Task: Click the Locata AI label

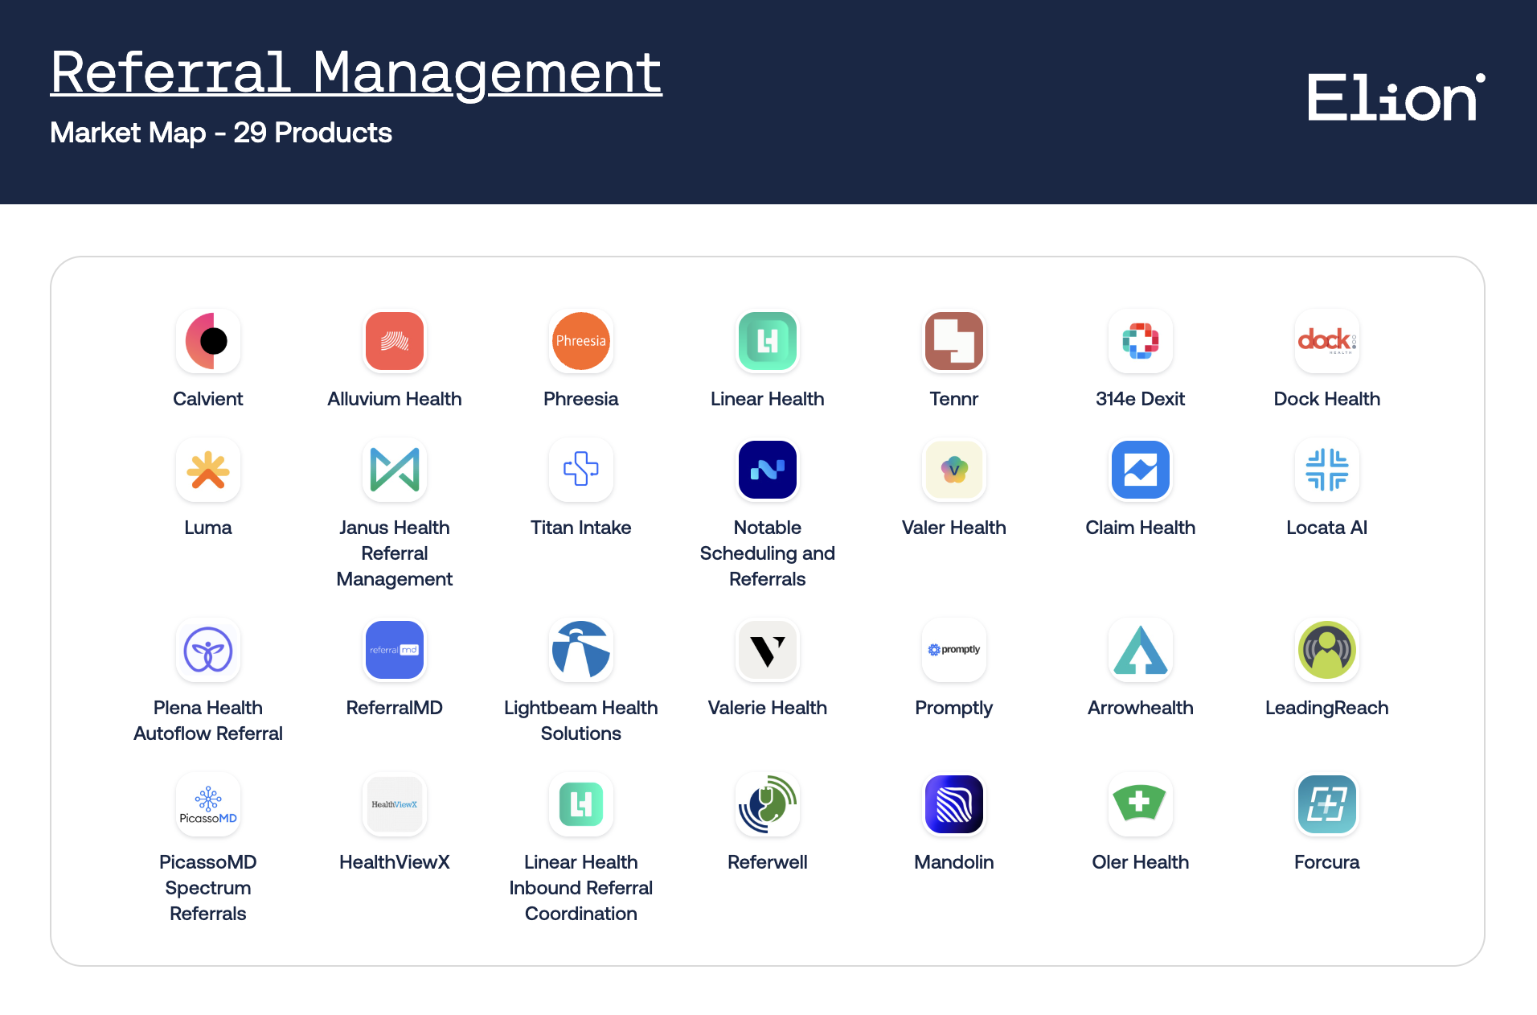Action: [1327, 528]
